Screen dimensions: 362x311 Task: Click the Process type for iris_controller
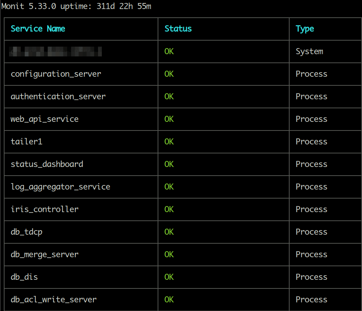point(311,209)
